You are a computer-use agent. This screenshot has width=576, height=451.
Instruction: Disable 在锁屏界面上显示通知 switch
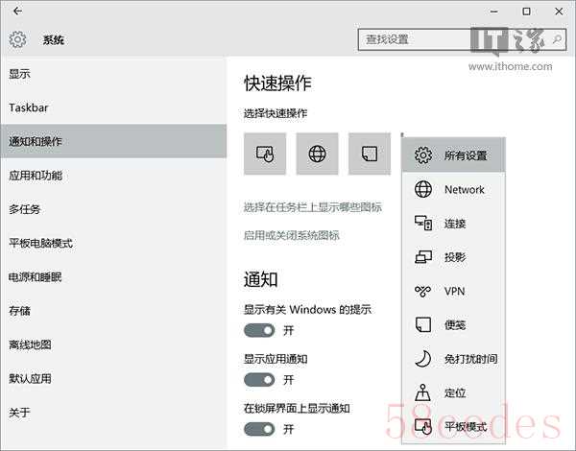[x=259, y=428]
